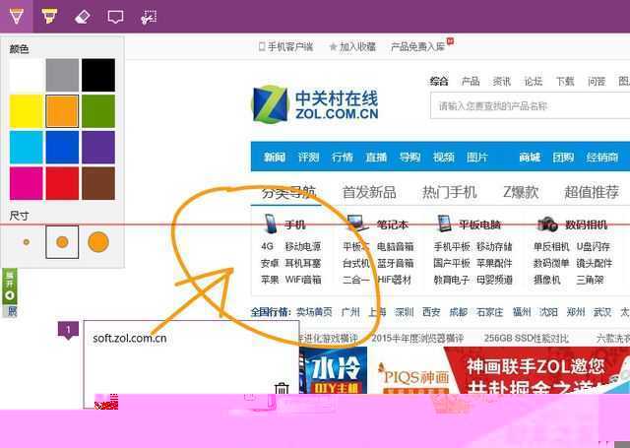The width and height of the screenshot is (630, 448).
Task: Click the 手机客户端 link
Action: (285, 46)
